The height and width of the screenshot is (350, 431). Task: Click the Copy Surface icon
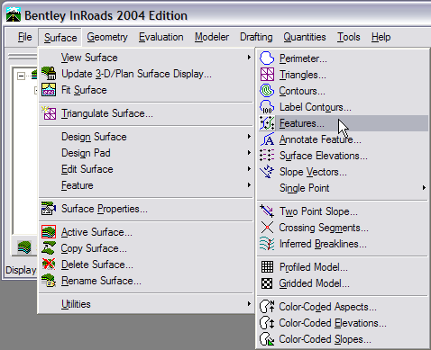tap(49, 248)
